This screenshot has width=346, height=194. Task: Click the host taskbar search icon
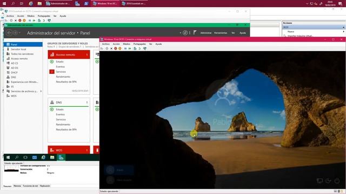point(13,4)
